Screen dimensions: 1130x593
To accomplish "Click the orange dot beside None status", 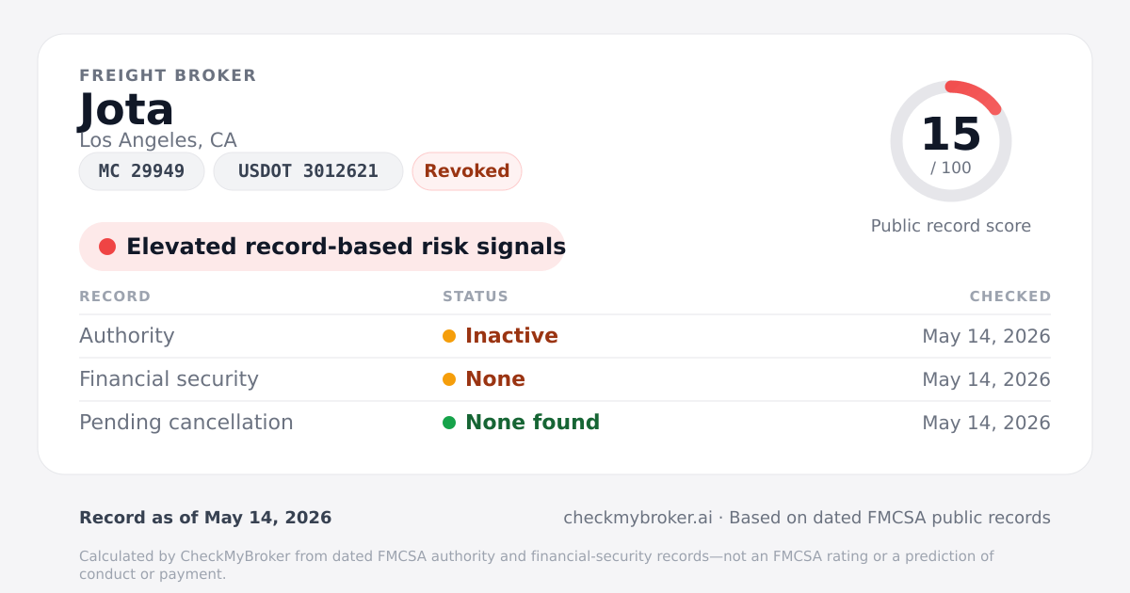I will [449, 379].
